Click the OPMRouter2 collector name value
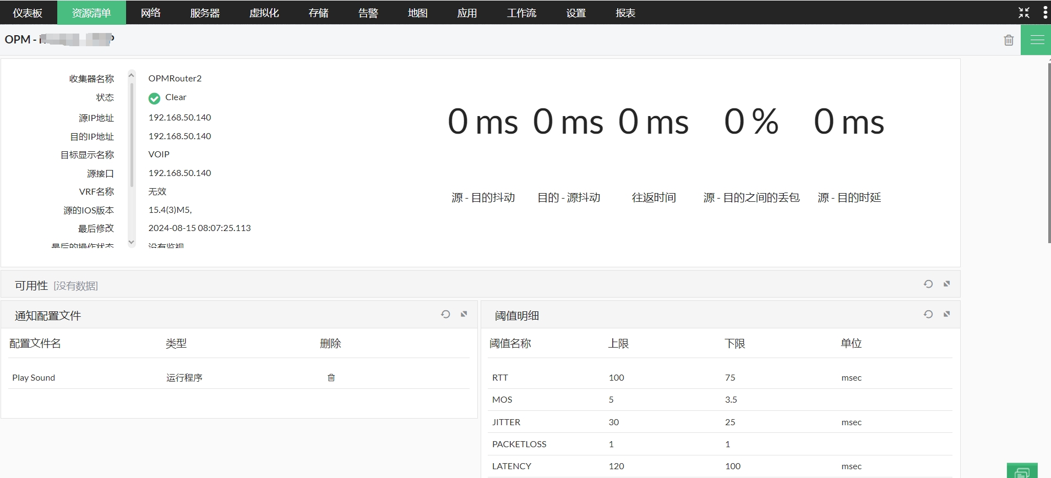1051x478 pixels. pos(175,78)
